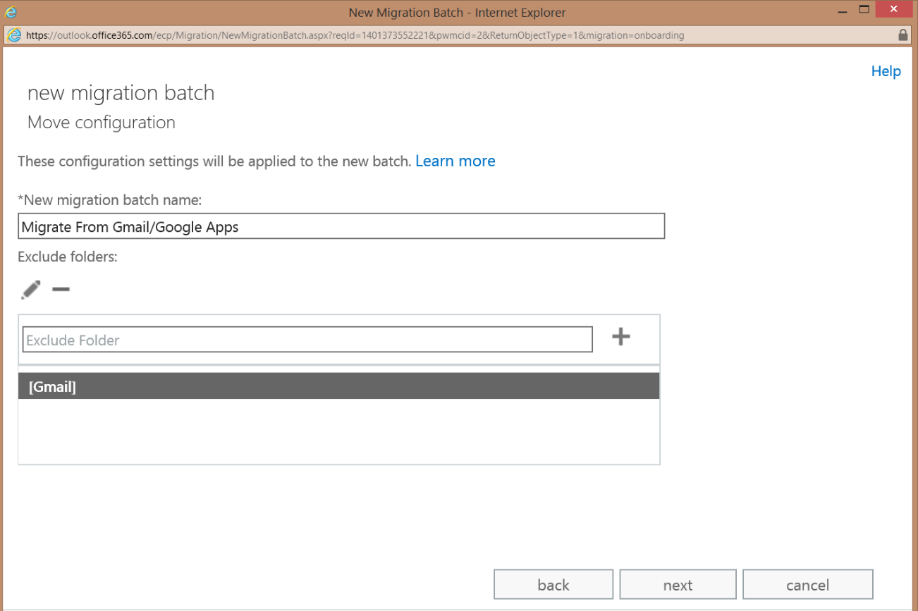Viewport: 918px width, 611px height.
Task: Click the IE icon on the title bar
Action: point(10,11)
